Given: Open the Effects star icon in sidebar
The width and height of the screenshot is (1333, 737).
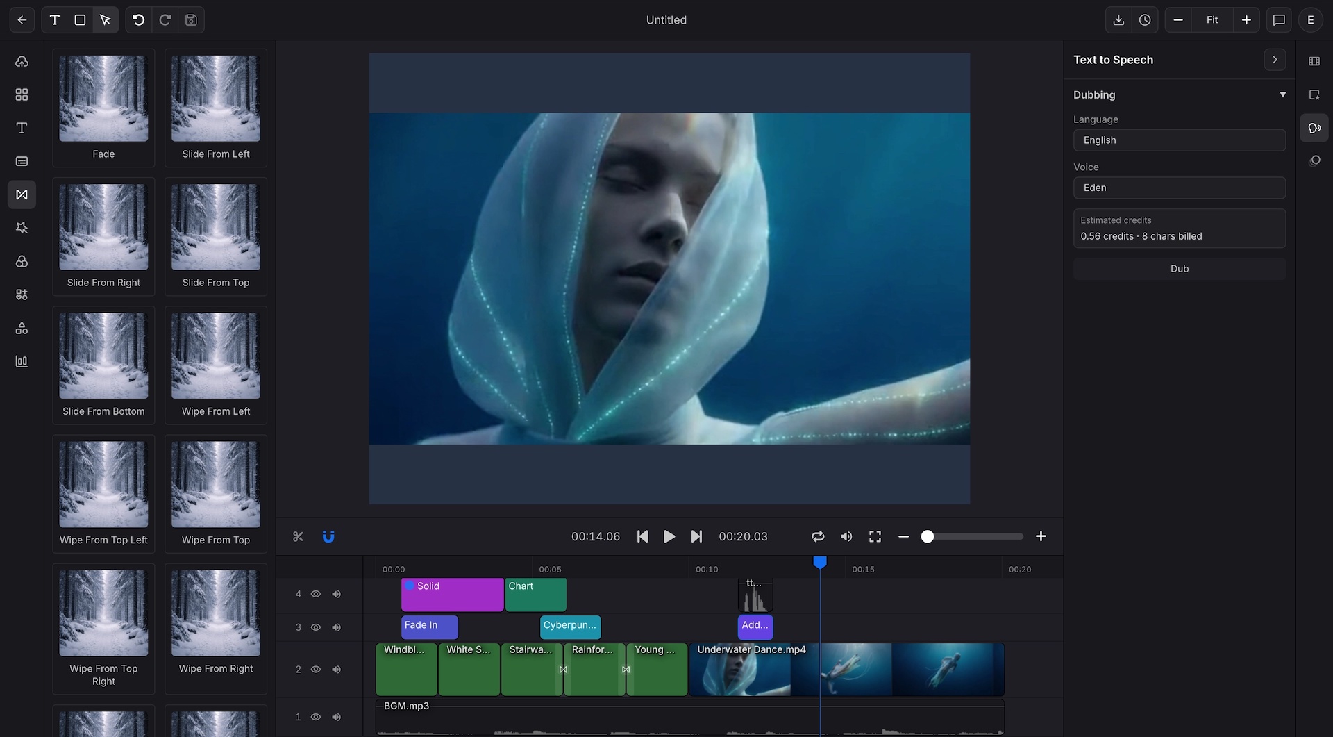Looking at the screenshot, I should pos(22,227).
